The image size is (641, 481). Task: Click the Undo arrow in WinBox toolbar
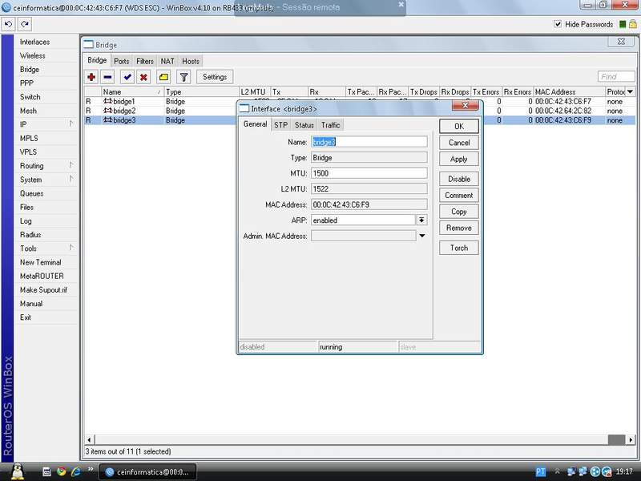pos(8,25)
